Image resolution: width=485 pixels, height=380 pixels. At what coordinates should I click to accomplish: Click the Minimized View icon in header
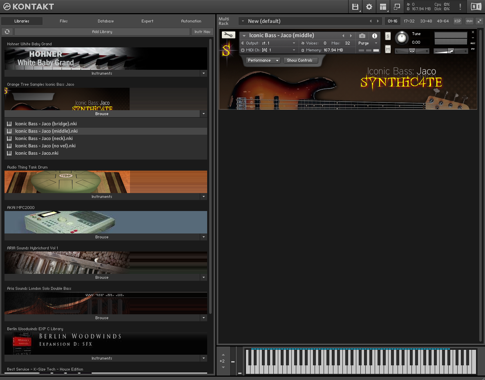pos(397,7)
